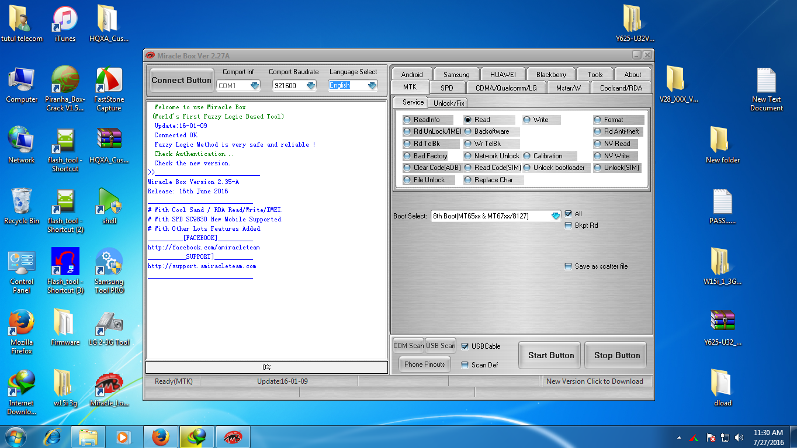
Task: Switch to the SPD tab
Action: tap(447, 88)
